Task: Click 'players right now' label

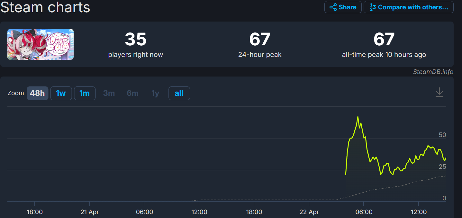Action: pyautogui.click(x=136, y=55)
